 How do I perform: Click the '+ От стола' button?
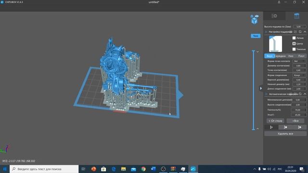click(275, 121)
